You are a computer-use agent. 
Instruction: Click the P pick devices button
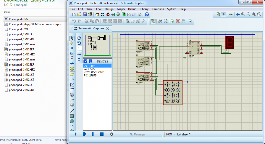86,61
